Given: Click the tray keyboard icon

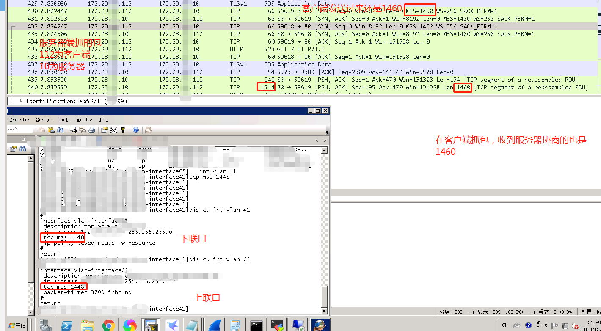Looking at the screenshot, I should tap(517, 325).
